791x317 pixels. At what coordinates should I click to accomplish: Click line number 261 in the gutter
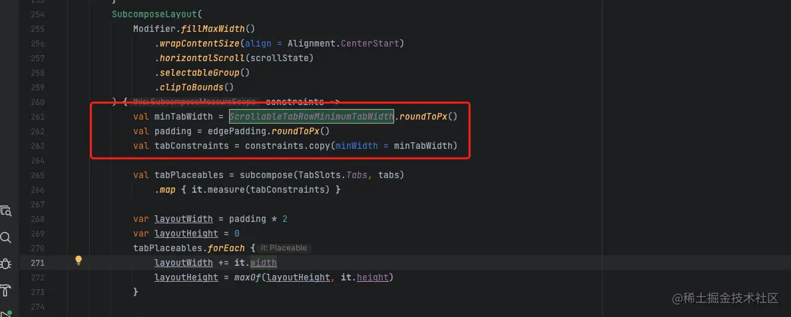[37, 117]
